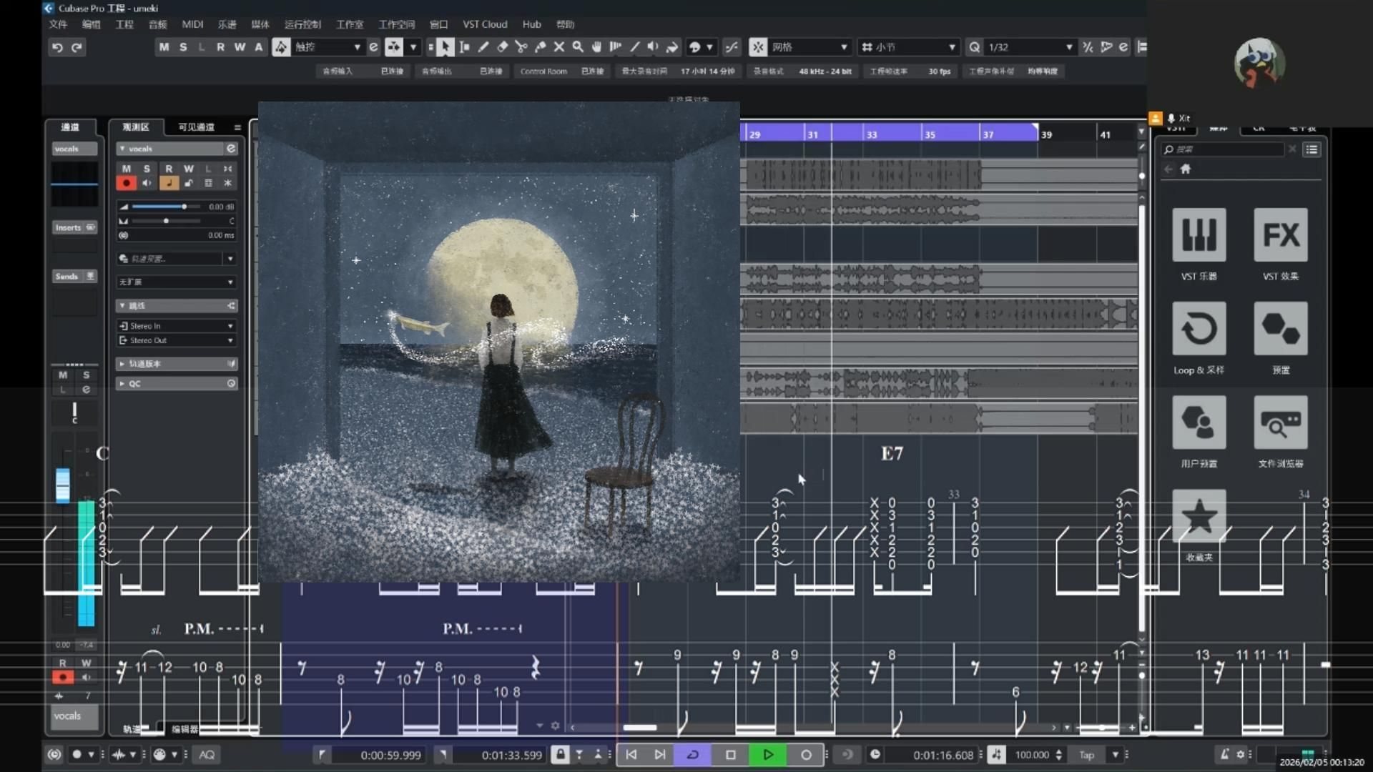The height and width of the screenshot is (772, 1373).
Task: Select the Color paint bucket tool
Action: pyautogui.click(x=672, y=47)
